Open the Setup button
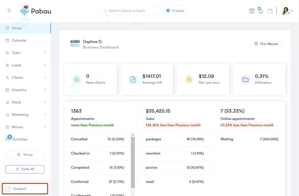Screen dimensions: 299x196 pyautogui.click(x=25, y=155)
